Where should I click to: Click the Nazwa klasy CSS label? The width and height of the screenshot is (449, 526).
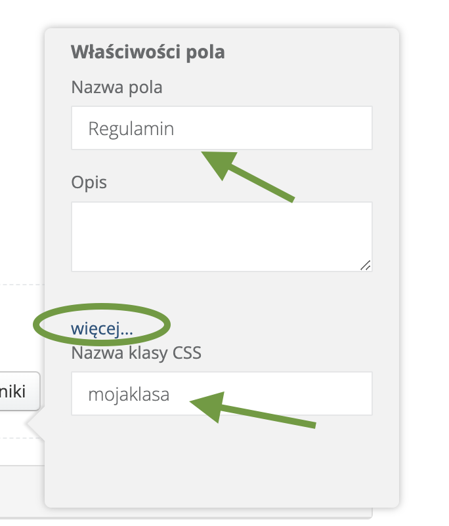136,353
